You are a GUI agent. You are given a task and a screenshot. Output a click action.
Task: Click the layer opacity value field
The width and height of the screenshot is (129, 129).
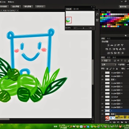coord(127,64)
